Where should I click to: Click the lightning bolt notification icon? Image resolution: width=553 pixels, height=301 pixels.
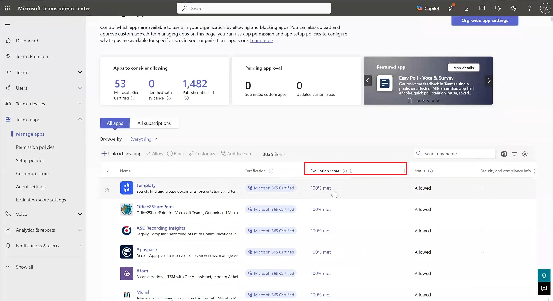(451, 8)
